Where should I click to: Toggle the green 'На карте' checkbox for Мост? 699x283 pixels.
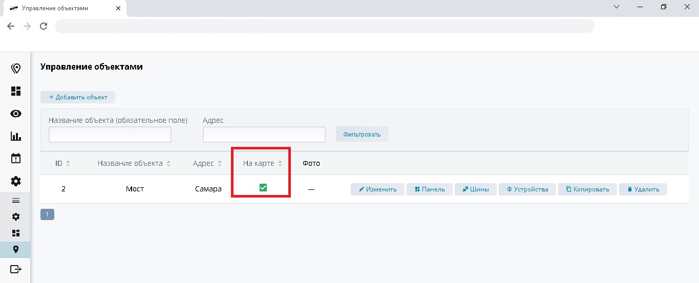[x=263, y=188]
